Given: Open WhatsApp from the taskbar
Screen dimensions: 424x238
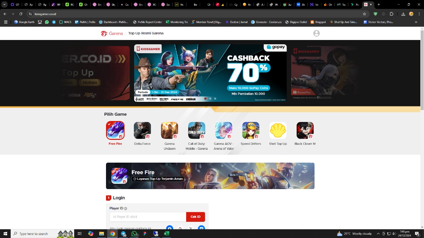Looking at the screenshot, I should coord(134,234).
